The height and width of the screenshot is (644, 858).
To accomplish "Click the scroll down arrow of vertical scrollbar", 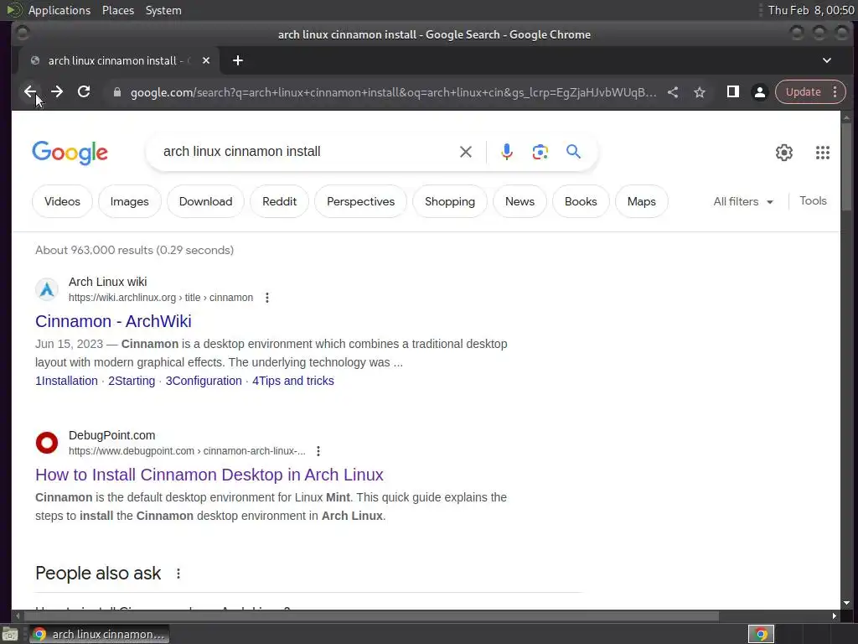I will pyautogui.click(x=846, y=603).
